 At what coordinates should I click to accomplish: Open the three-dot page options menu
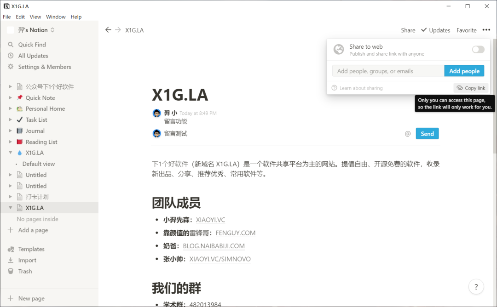[486, 30]
